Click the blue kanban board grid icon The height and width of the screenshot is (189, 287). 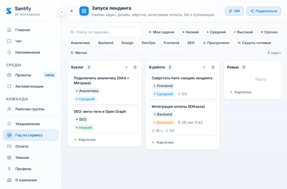pos(84,11)
